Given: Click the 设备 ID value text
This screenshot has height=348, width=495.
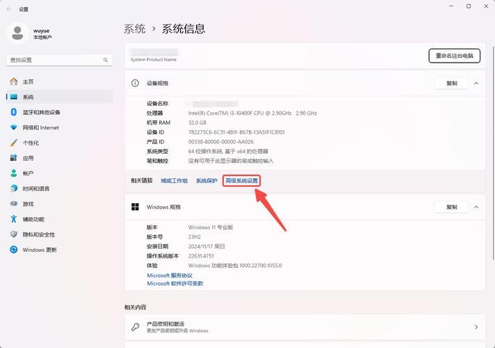Looking at the screenshot, I should (x=236, y=132).
